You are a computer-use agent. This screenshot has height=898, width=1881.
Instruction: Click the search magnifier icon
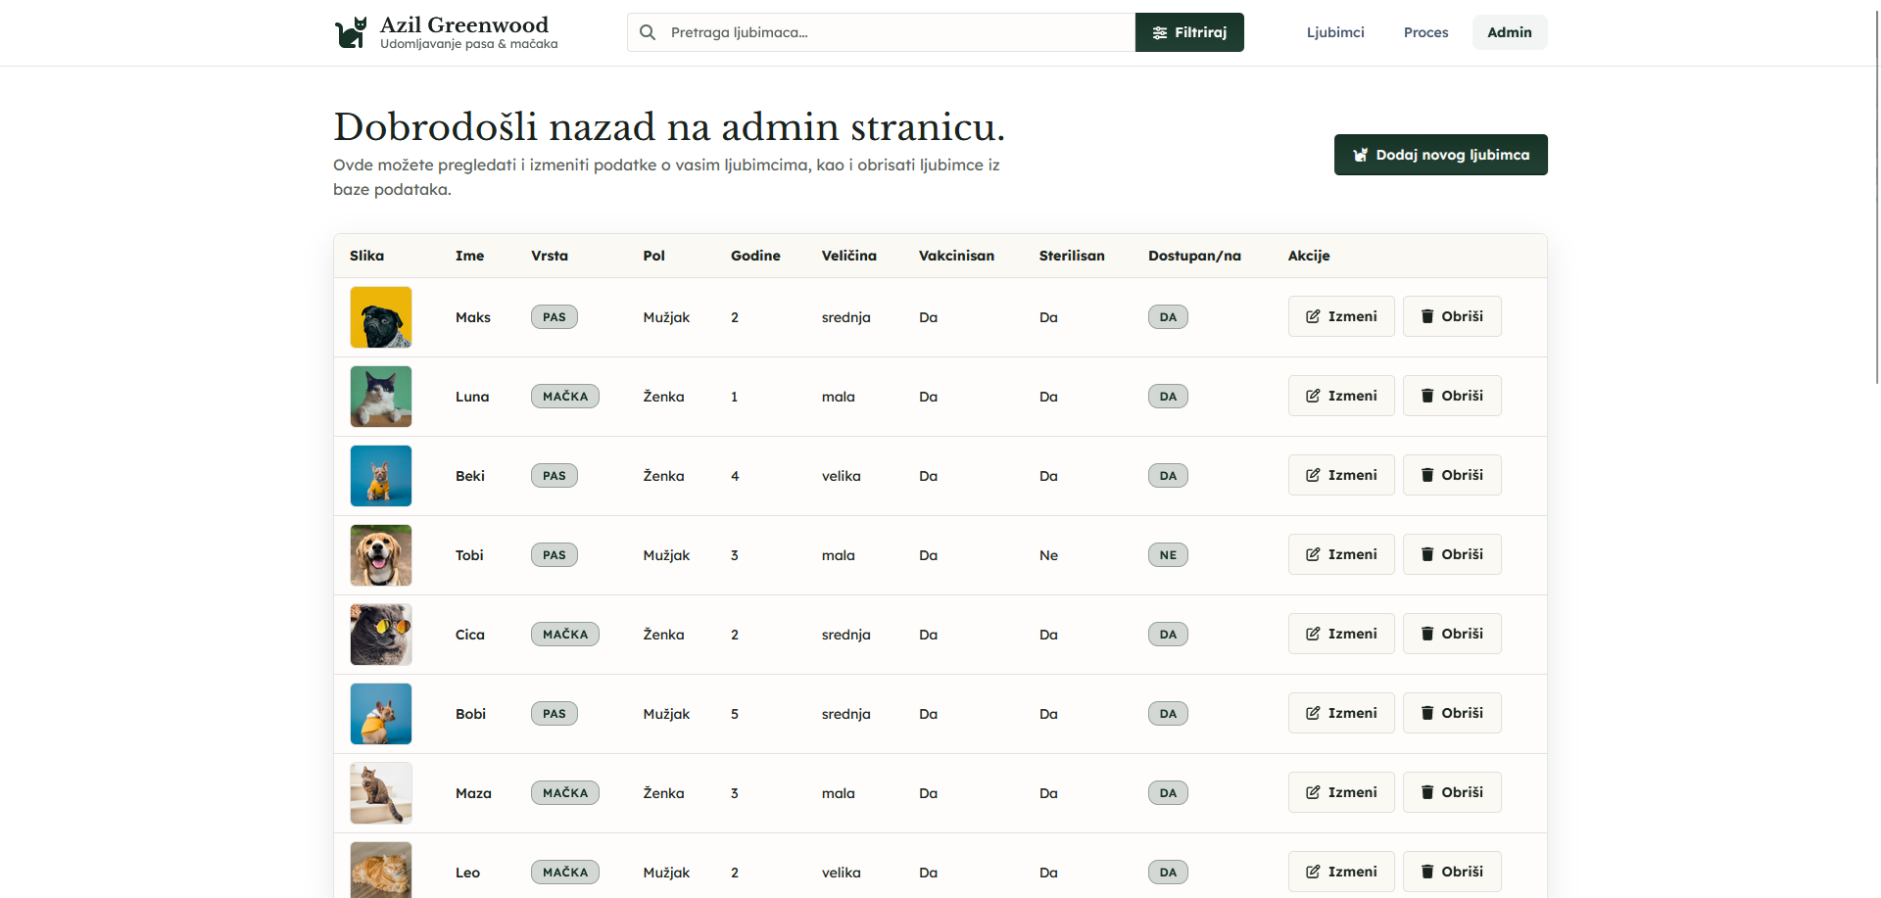pos(648,32)
